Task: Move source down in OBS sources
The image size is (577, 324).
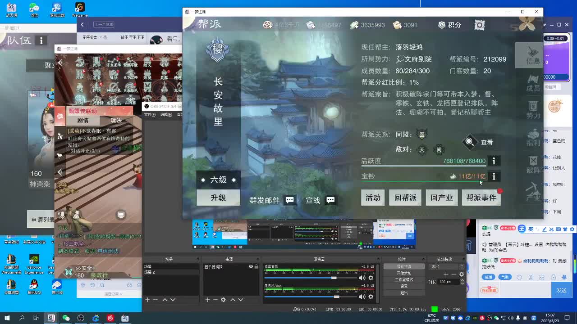Action: pyautogui.click(x=241, y=300)
